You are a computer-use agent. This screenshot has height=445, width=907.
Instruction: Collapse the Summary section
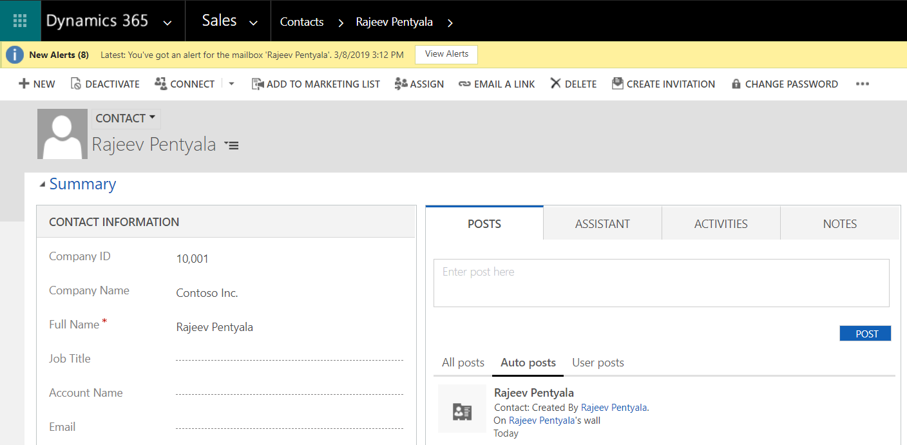click(43, 185)
